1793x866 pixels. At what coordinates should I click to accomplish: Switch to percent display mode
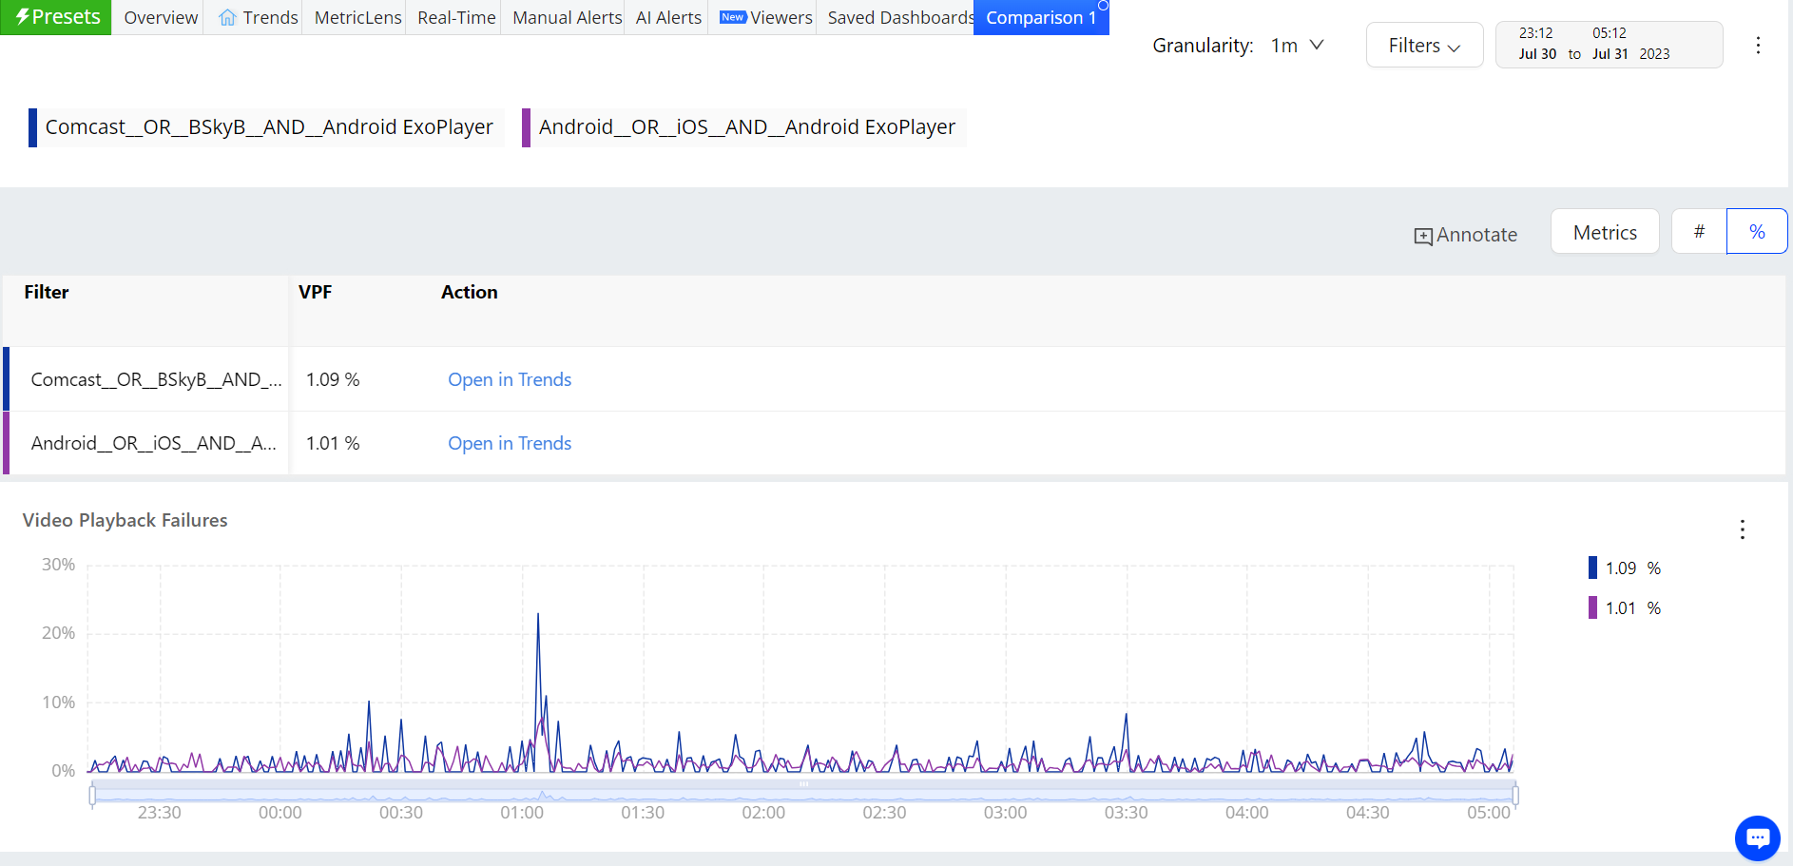pyautogui.click(x=1756, y=232)
